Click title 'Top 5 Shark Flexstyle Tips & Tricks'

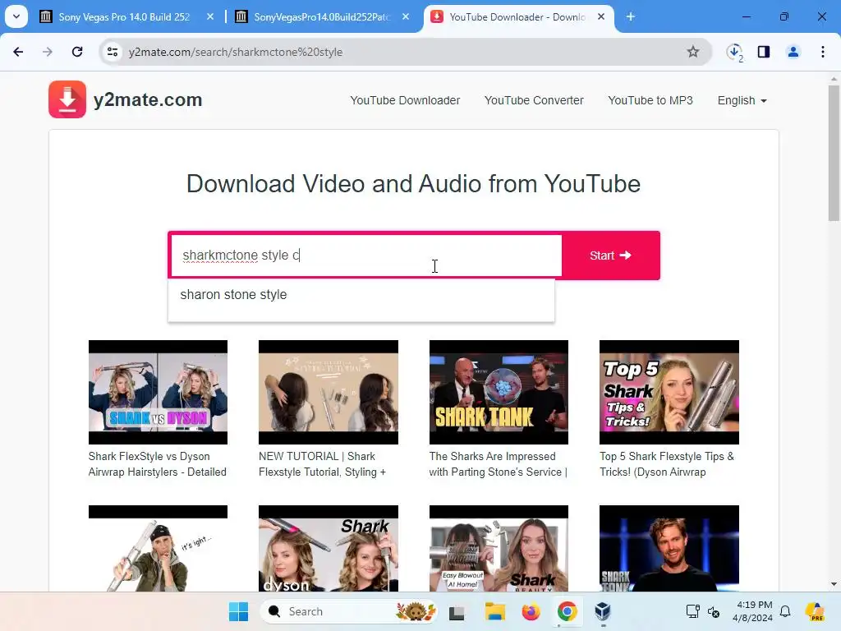click(x=667, y=464)
